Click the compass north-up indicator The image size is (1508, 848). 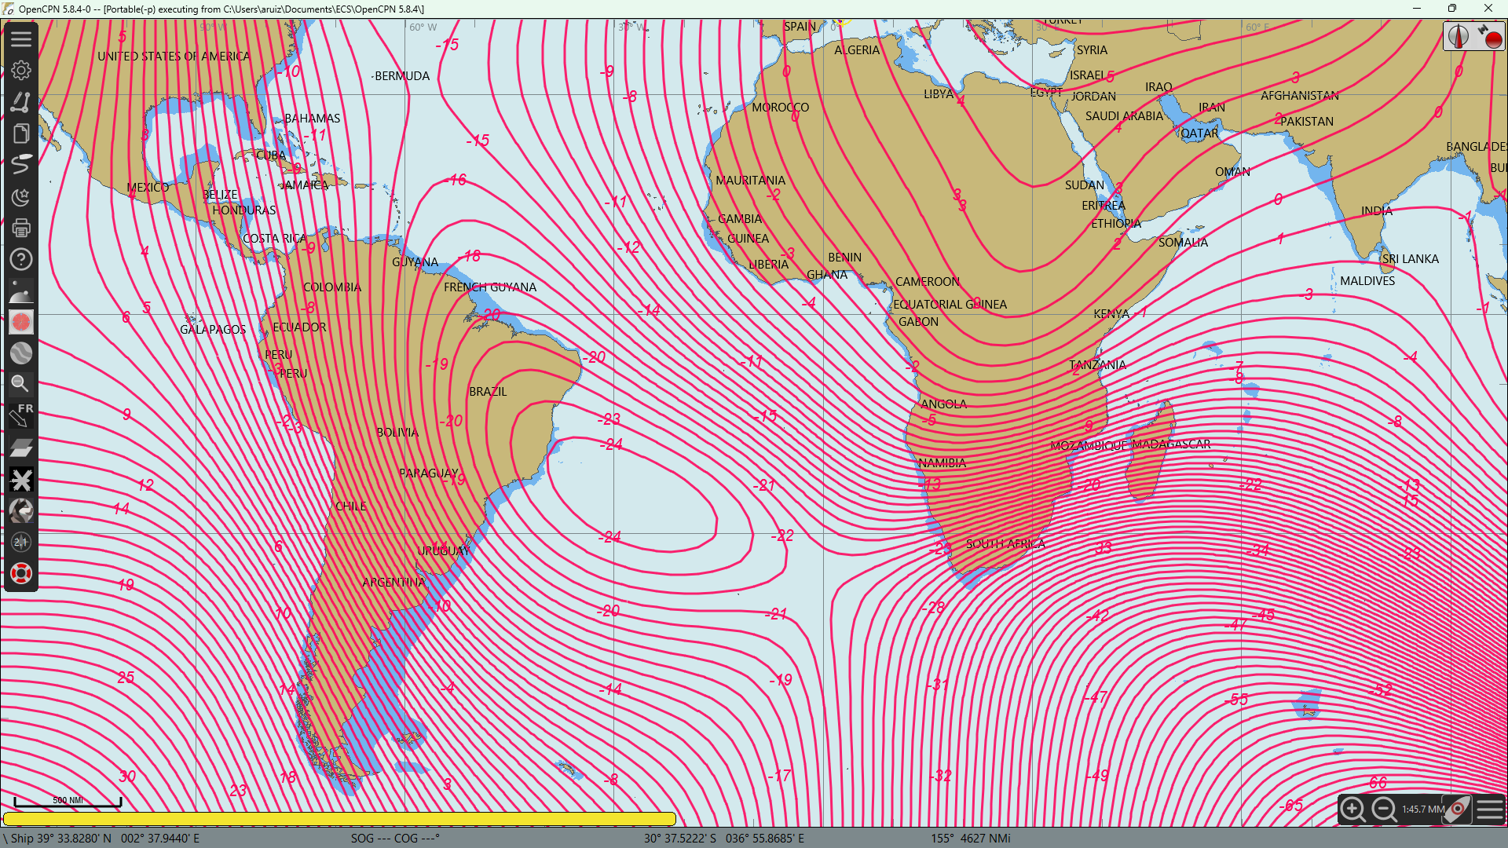pyautogui.click(x=1458, y=37)
